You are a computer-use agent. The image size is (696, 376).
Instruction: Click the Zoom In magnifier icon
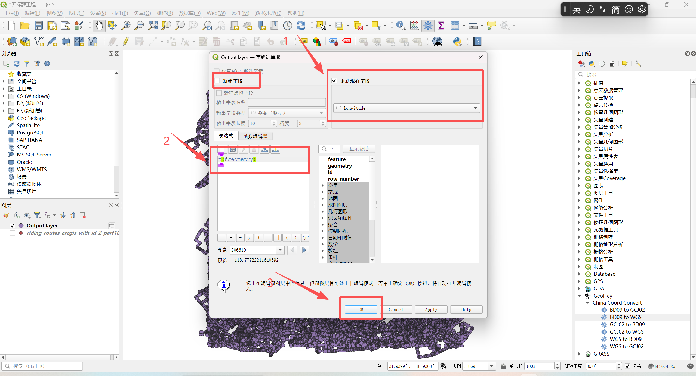click(126, 26)
